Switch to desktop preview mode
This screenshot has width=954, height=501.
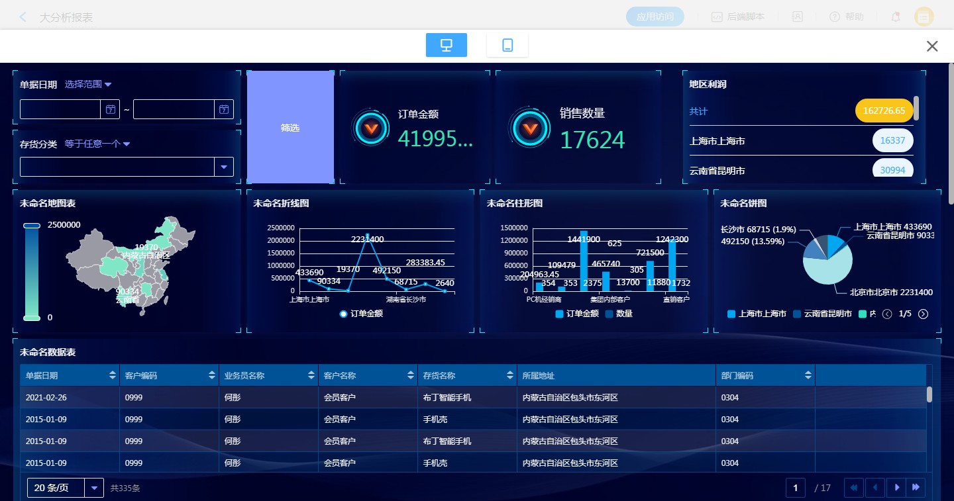coord(446,45)
